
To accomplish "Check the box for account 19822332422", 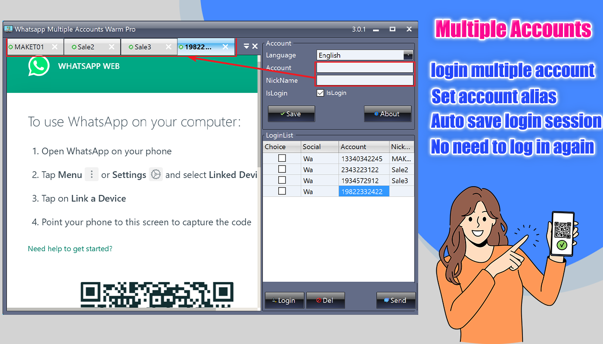I will [x=282, y=191].
